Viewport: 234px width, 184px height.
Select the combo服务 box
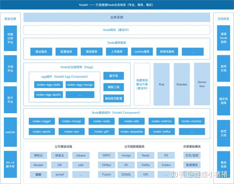click(142, 52)
